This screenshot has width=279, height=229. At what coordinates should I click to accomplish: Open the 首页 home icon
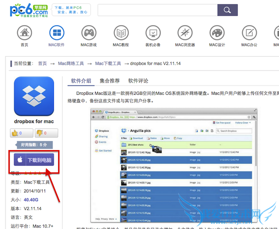click(25, 33)
